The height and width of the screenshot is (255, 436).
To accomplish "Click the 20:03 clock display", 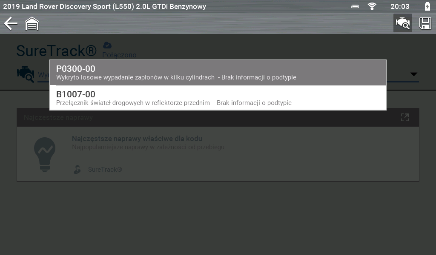I will tap(400, 6).
